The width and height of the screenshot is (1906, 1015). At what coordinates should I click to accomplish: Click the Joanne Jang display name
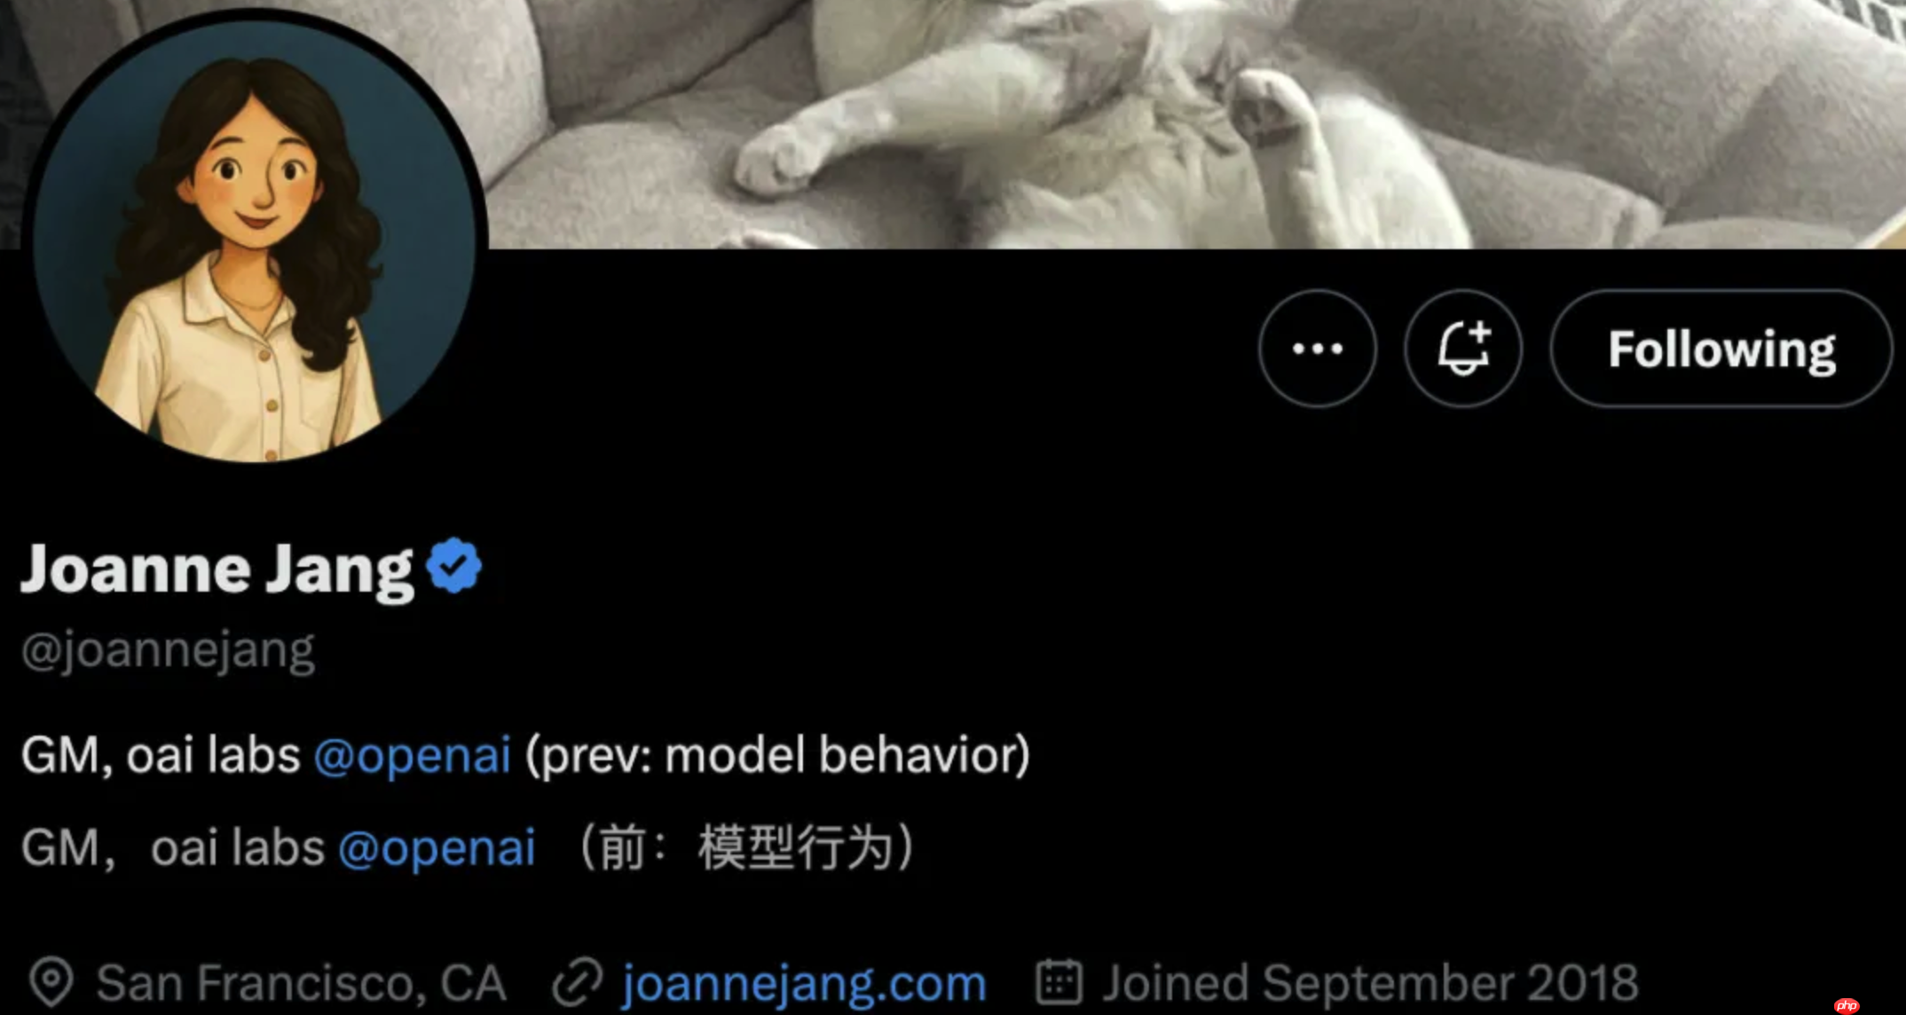click(x=217, y=570)
